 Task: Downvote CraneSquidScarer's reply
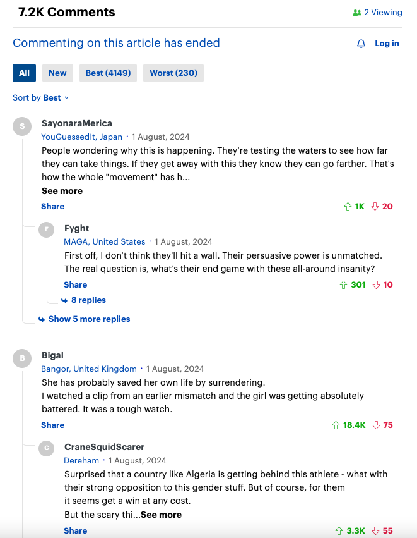375,531
